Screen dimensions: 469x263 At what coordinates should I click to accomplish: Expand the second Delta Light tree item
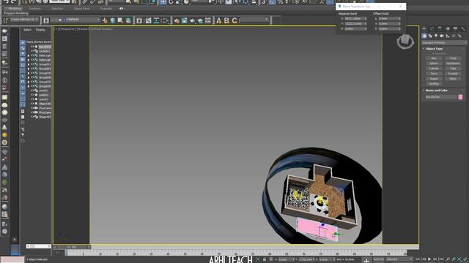click(29, 60)
